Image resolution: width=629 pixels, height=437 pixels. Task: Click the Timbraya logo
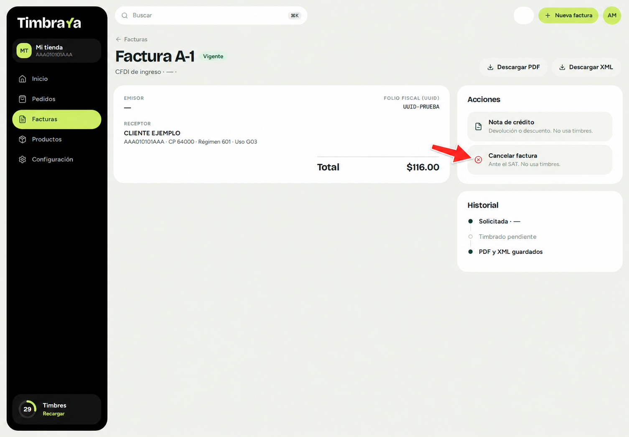49,23
